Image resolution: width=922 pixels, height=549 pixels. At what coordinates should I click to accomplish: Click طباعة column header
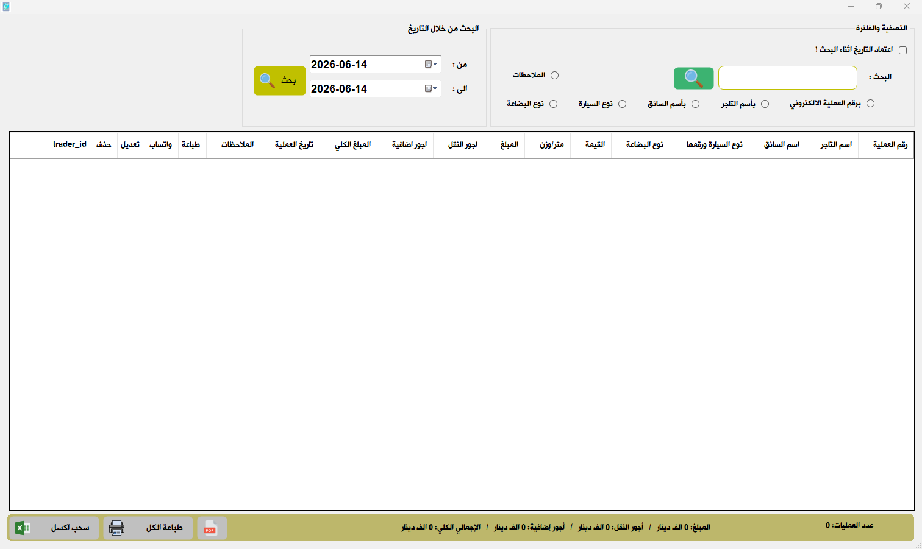tap(192, 145)
